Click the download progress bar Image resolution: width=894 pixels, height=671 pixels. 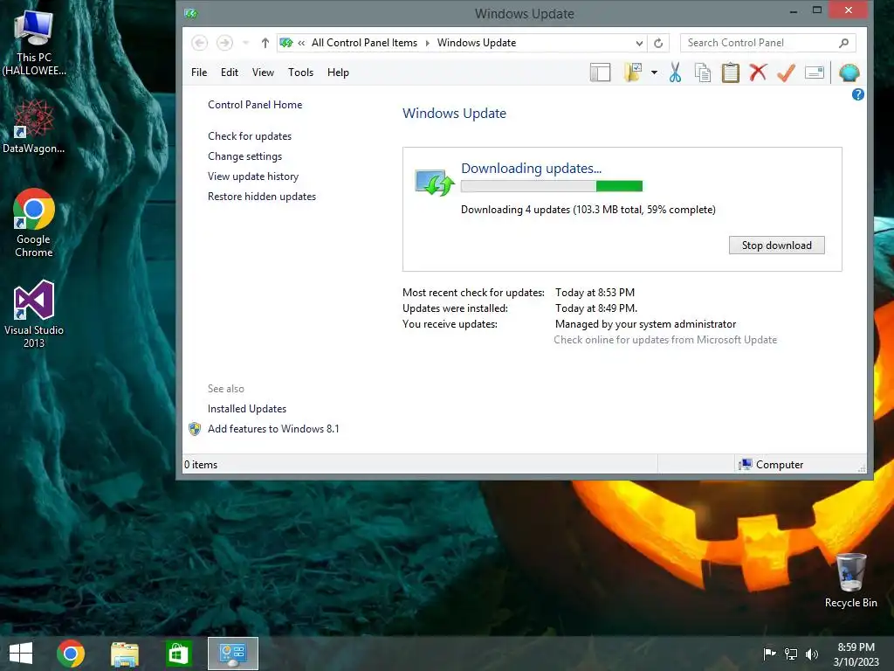[552, 186]
